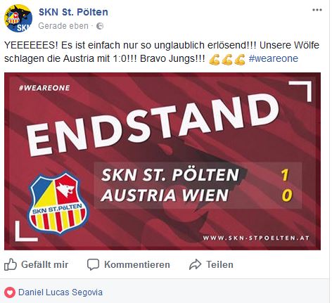The height and width of the screenshot is (303, 332).
Task: Click the #WEAREONE text on the image
Action: point(44,88)
